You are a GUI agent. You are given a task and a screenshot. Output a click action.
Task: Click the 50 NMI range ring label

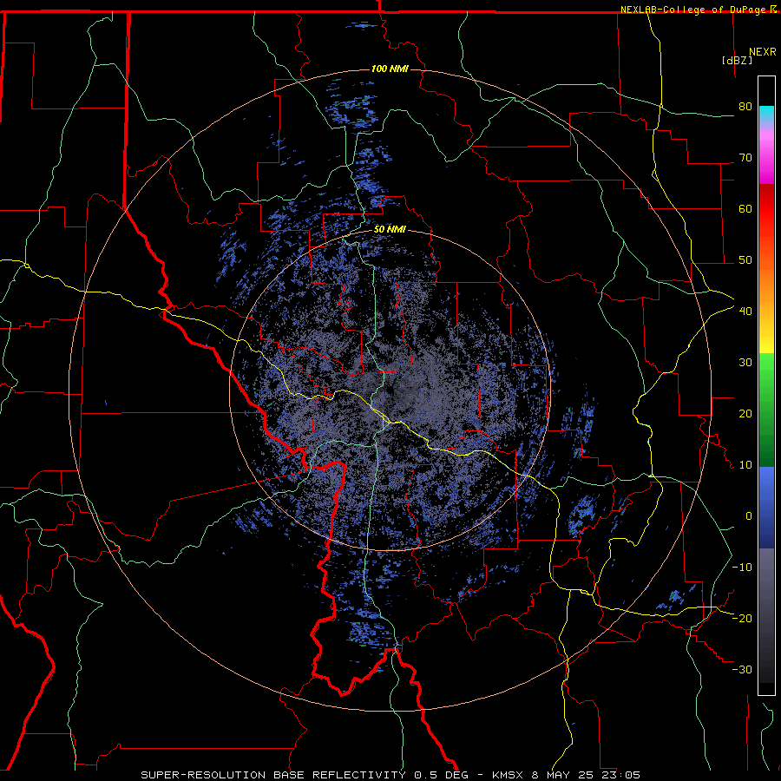tap(390, 229)
